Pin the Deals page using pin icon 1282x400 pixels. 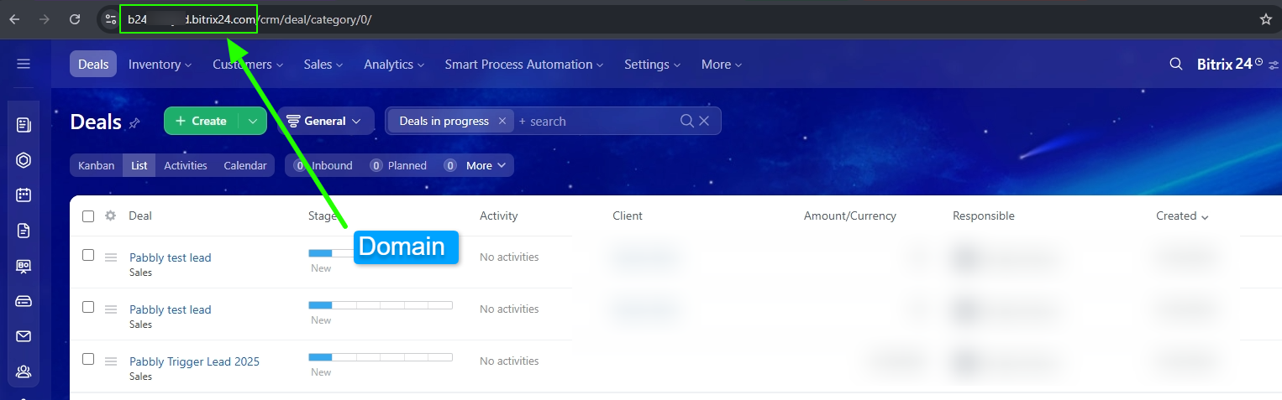tap(134, 123)
